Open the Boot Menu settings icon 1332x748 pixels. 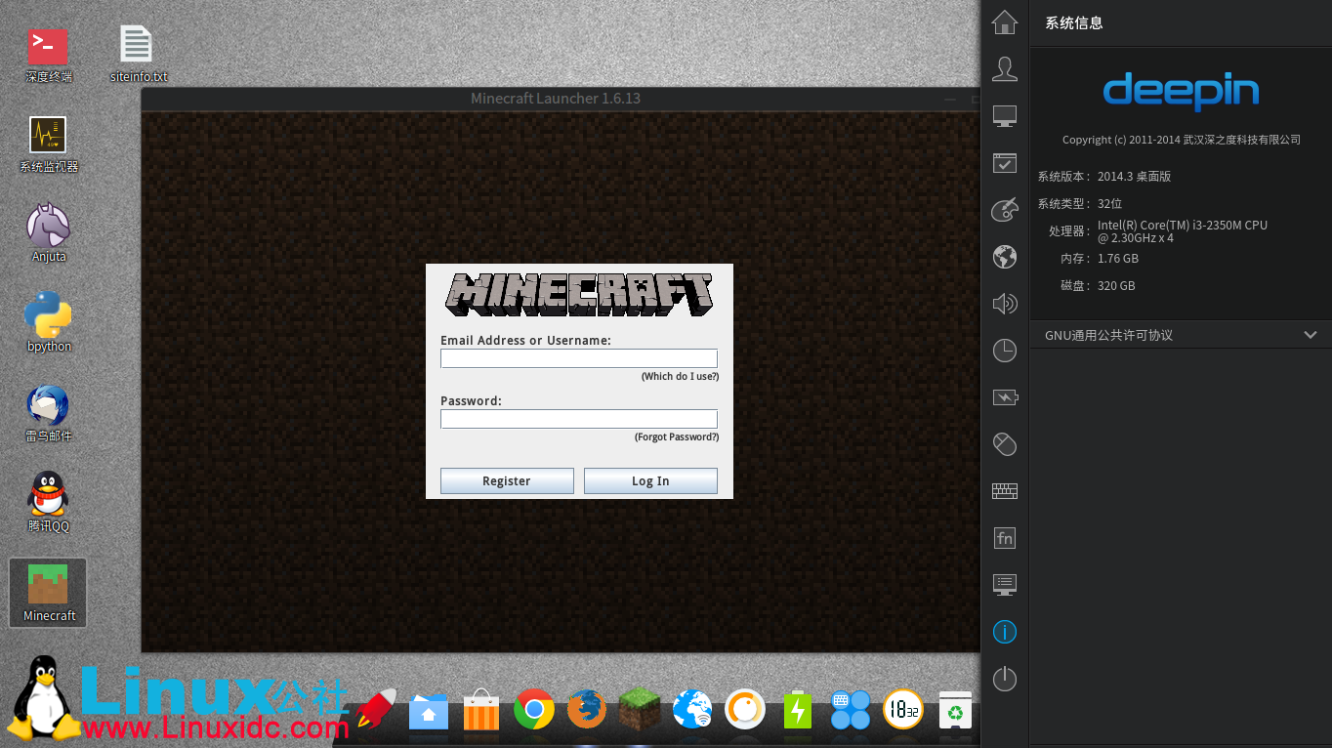(x=1005, y=585)
